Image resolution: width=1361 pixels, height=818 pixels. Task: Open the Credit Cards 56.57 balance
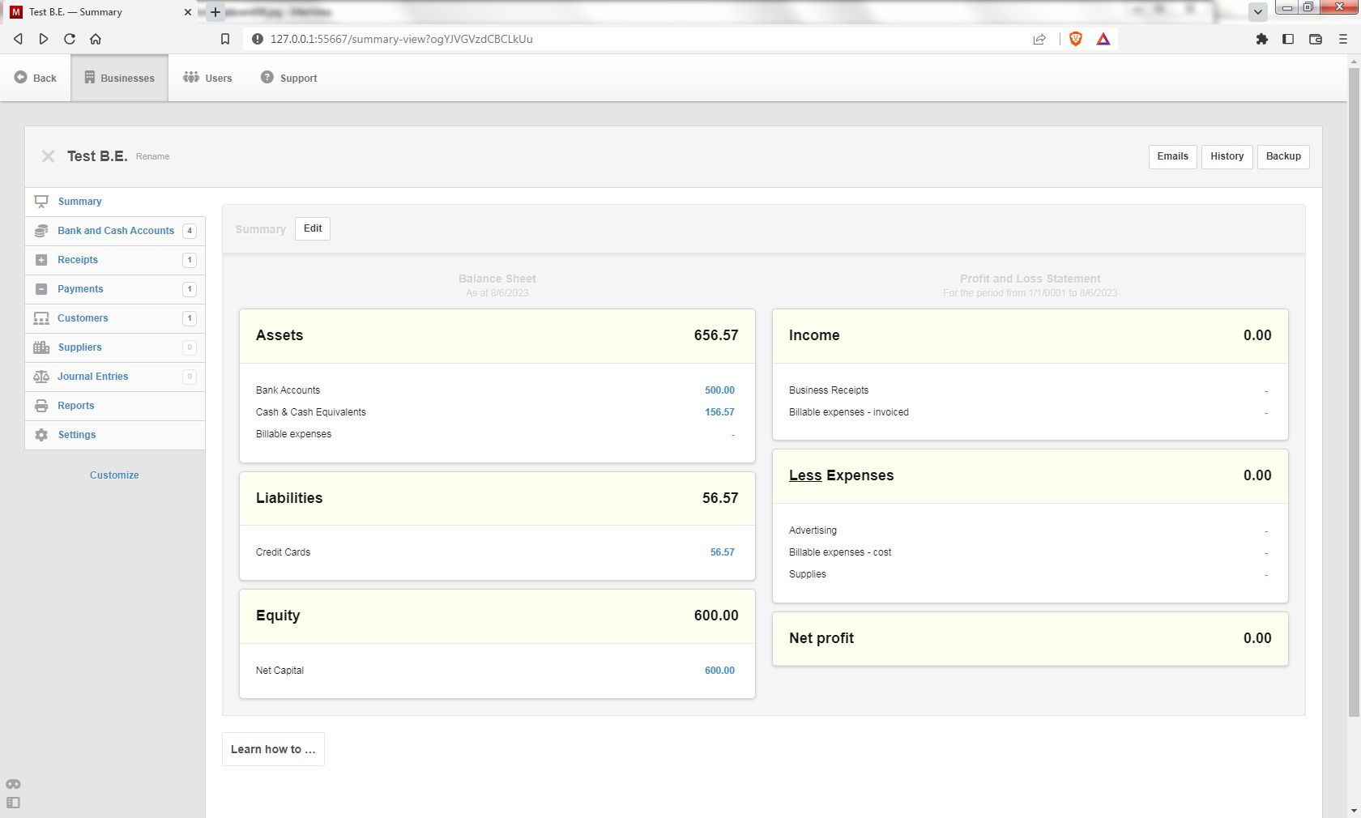(722, 552)
